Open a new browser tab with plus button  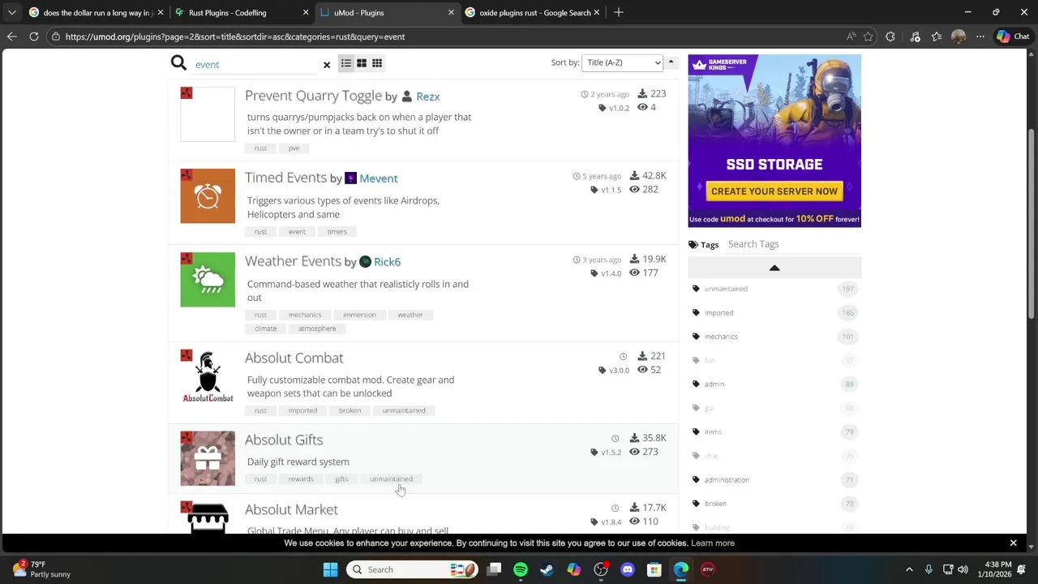[x=619, y=12]
